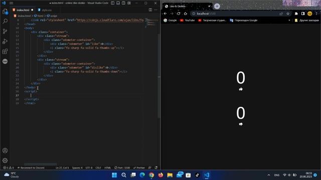The image size is (321, 180).
Task: Toggle the Chrome side panel
Action: (303, 13)
